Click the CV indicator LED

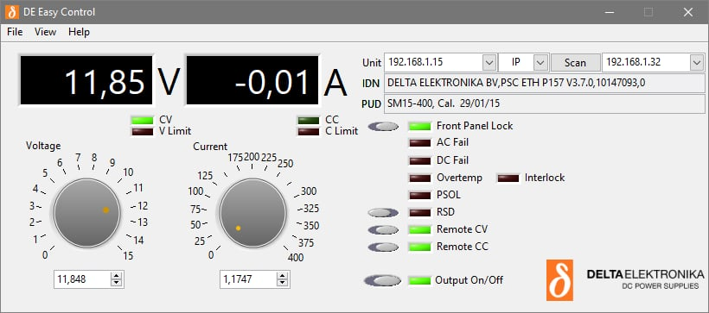pyautogui.click(x=143, y=120)
